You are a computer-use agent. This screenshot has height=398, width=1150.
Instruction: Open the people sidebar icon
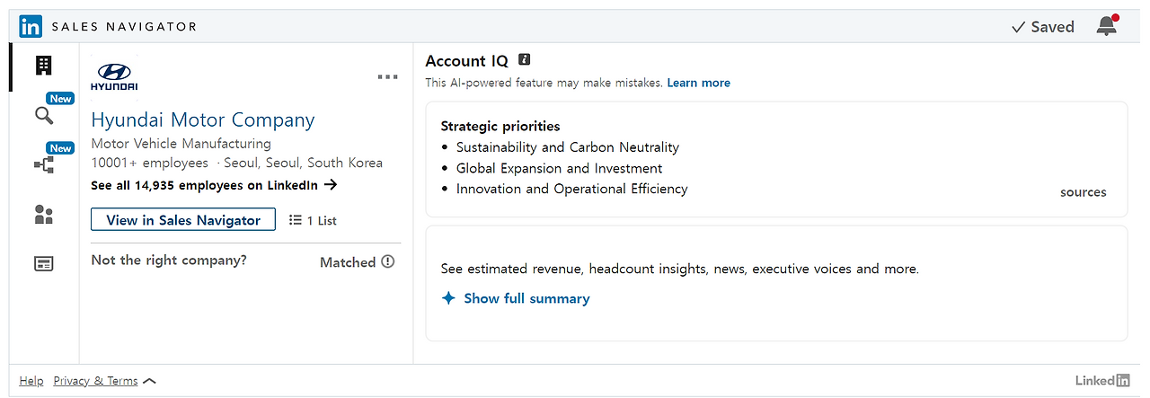pos(43,215)
